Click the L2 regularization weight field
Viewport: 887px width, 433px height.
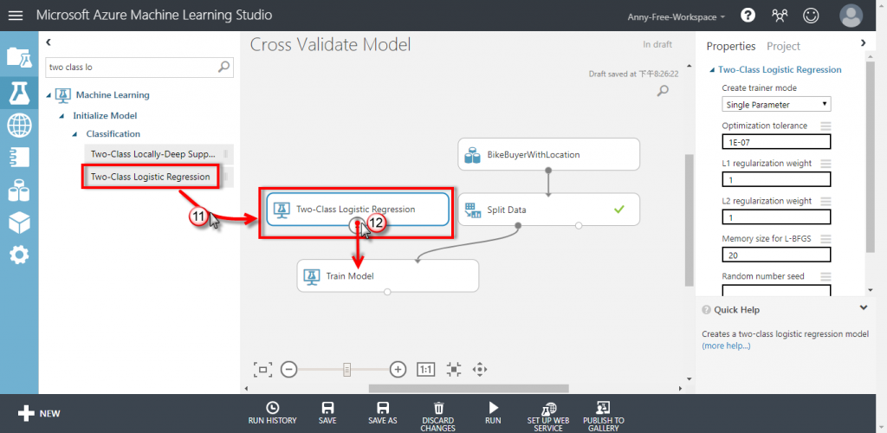[x=776, y=217]
